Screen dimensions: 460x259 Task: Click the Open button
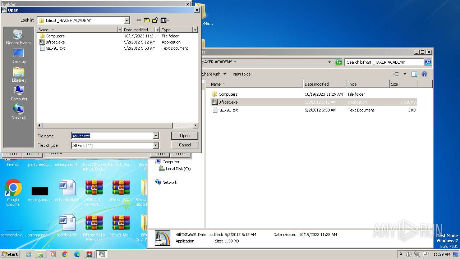(185, 136)
